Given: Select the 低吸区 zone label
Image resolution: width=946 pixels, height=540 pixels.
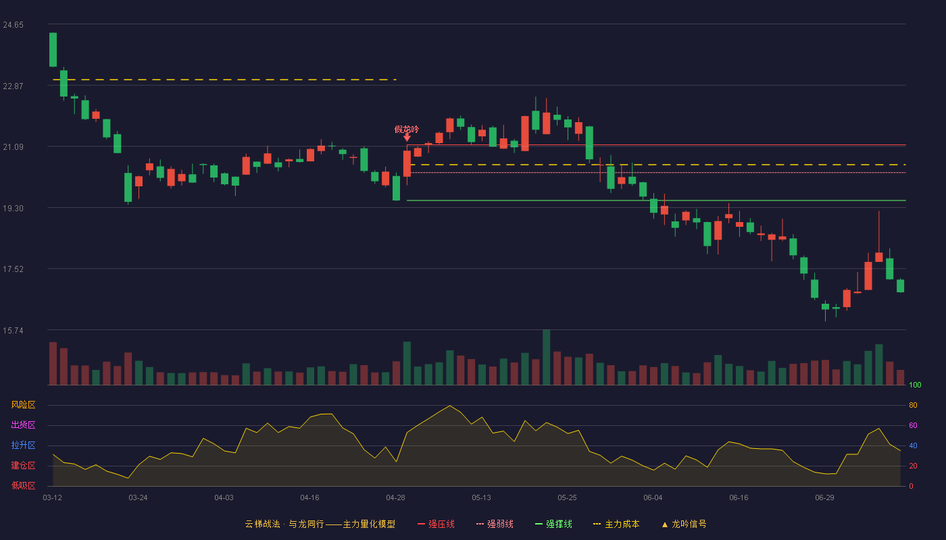Looking at the screenshot, I should [23, 485].
